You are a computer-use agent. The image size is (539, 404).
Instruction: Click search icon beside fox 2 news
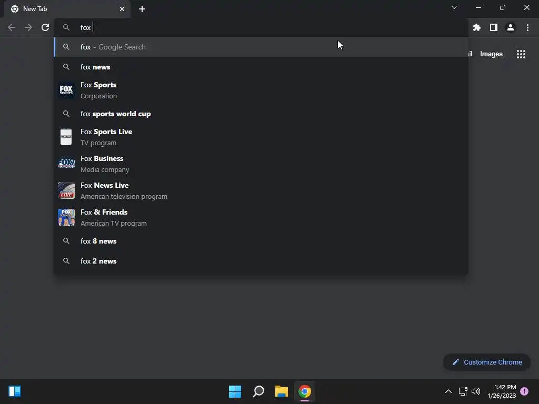pos(66,261)
